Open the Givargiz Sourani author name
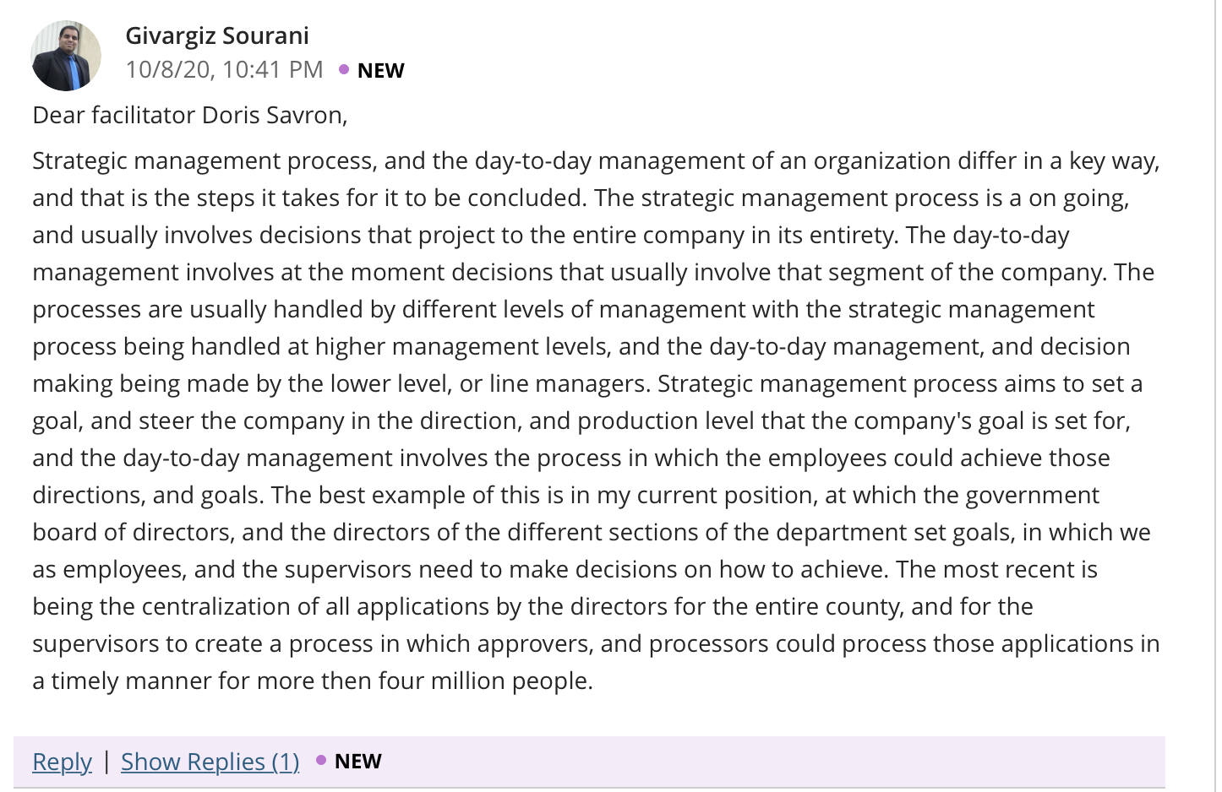 217,35
